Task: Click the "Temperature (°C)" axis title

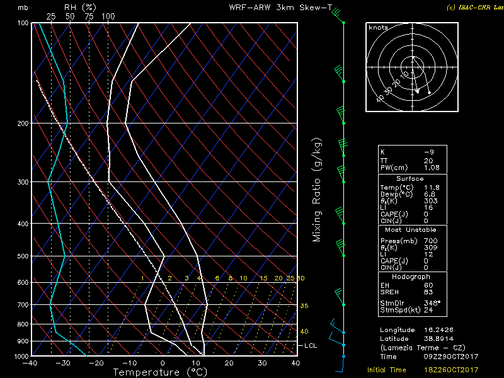Action: [x=160, y=372]
